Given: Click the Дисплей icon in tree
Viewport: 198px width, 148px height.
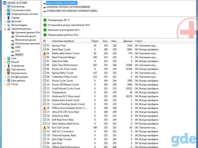Looking at the screenshot, I should [8, 21].
